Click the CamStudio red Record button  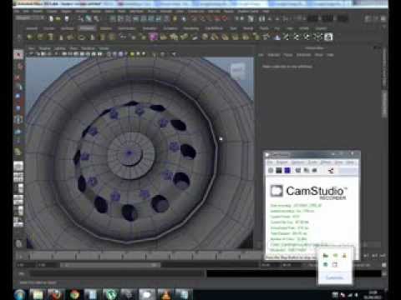tap(271, 170)
